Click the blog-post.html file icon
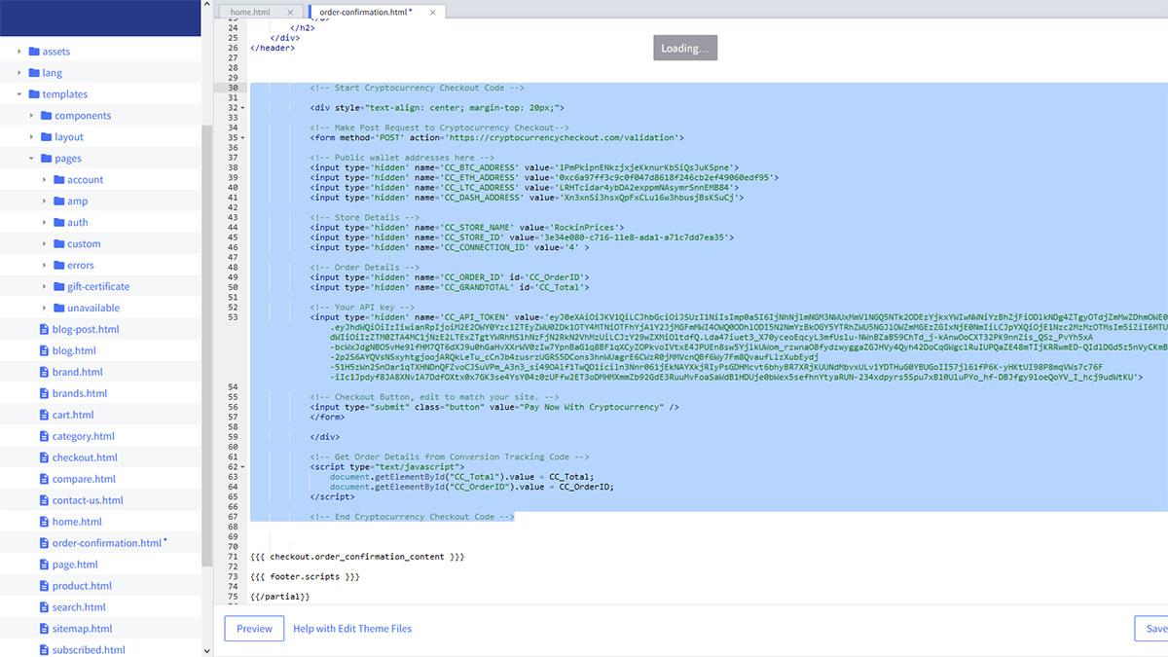Viewport: 1168px width, 657px height. pyautogui.click(x=44, y=330)
